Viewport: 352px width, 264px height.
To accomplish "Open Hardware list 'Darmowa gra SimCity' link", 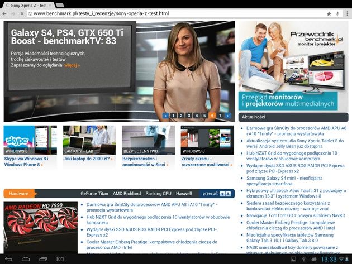I will (152, 207).
